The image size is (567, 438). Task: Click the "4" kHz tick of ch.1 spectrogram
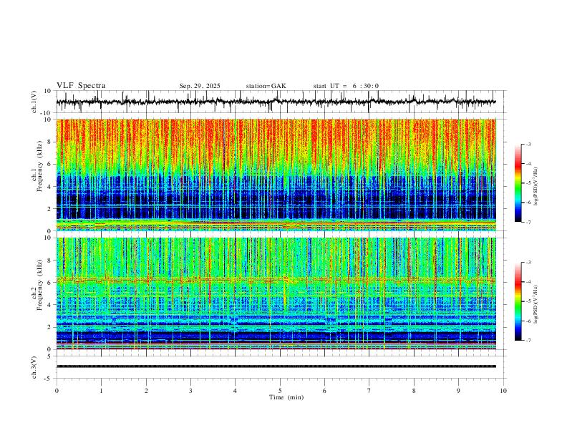(50, 186)
